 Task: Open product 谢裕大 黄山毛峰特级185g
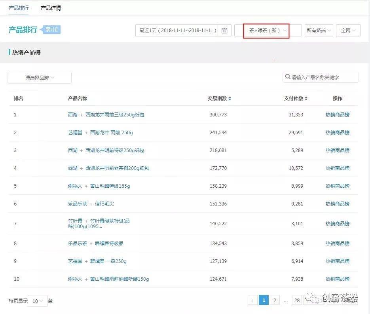(99, 186)
